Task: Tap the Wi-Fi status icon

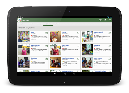Action: (107, 17)
